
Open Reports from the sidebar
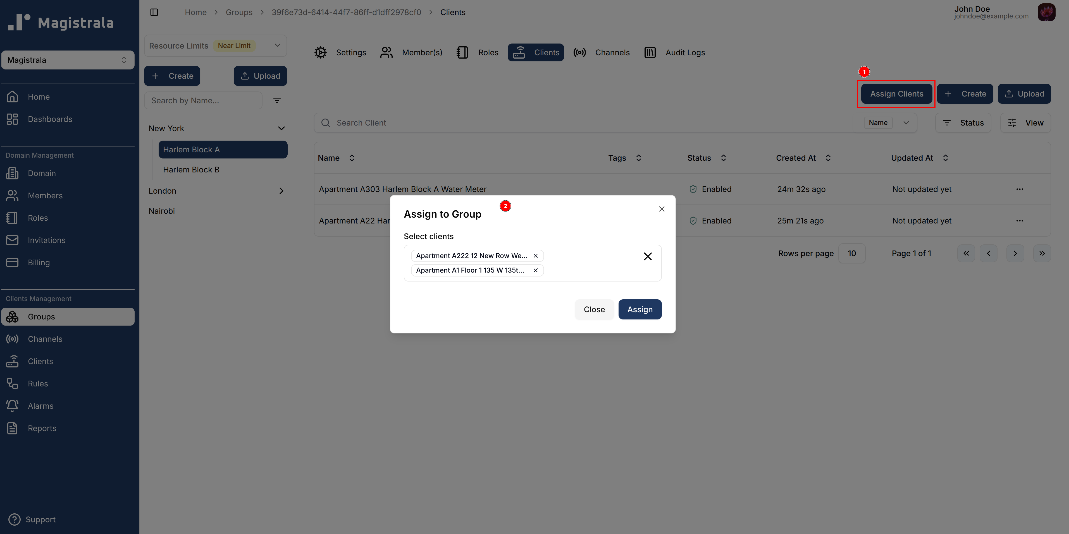tap(42, 428)
